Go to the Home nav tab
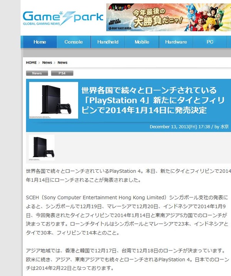This screenshot has width=231, height=276. point(40,42)
